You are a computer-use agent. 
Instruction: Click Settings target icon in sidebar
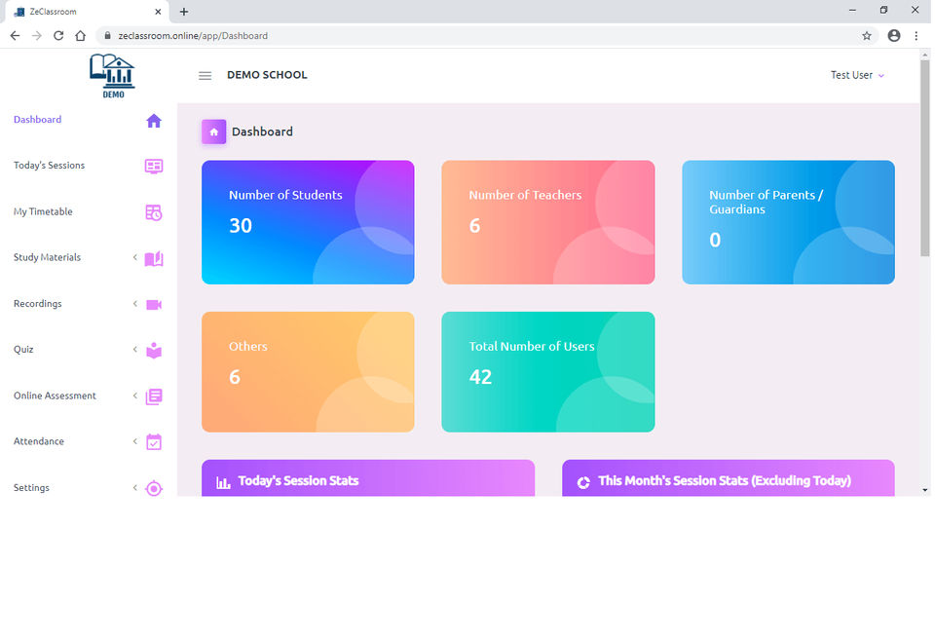point(154,488)
